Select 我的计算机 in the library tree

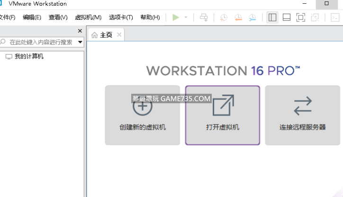[28, 56]
